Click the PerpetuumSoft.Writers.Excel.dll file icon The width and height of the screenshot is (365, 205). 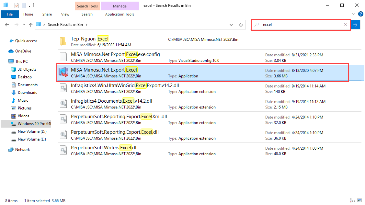click(x=63, y=151)
